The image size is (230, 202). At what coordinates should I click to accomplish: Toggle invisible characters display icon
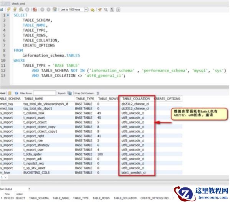[112, 10]
